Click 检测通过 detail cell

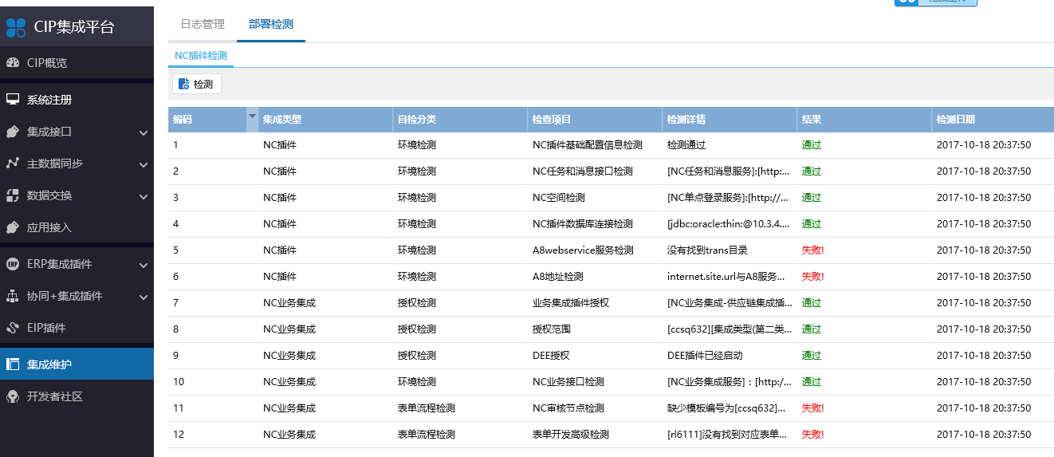point(686,145)
